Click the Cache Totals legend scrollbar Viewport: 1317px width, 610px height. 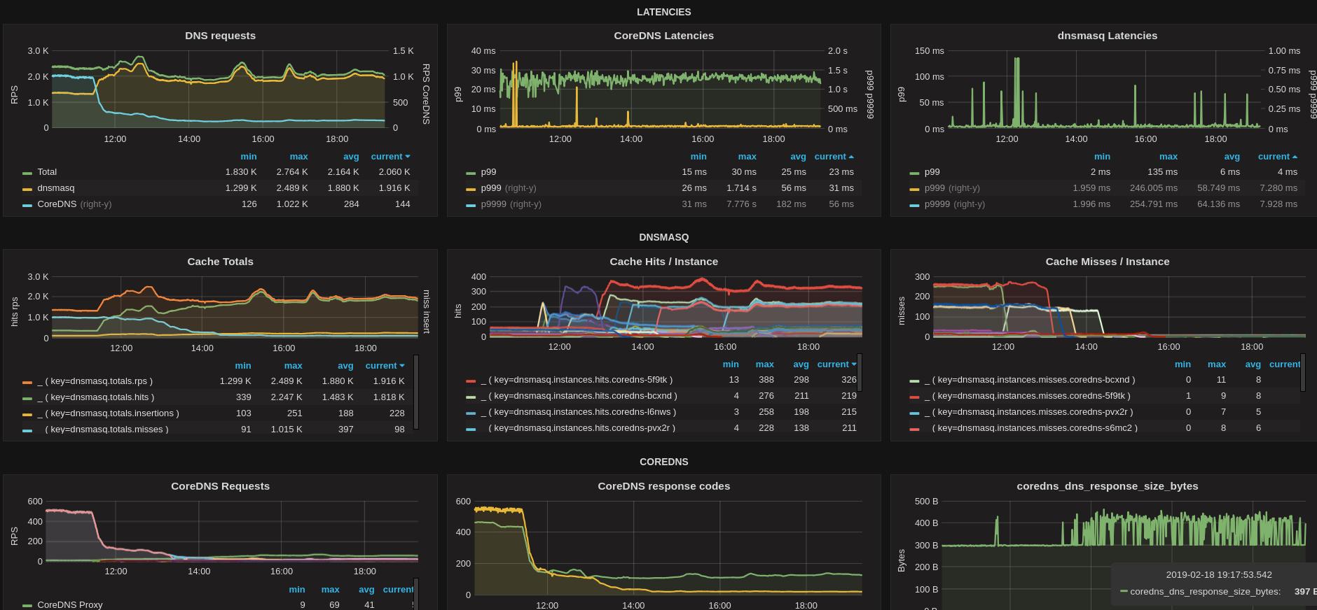pos(416,392)
